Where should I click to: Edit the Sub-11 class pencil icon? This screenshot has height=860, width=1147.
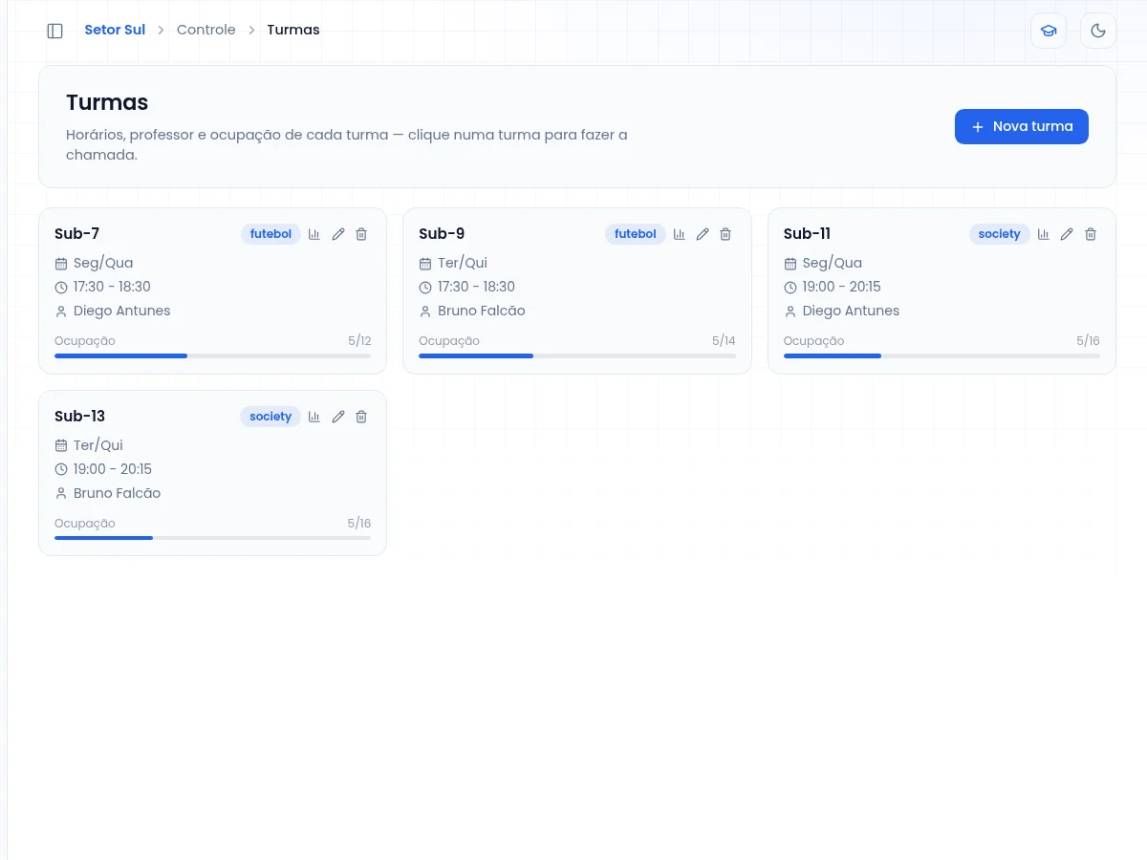pos(1068,234)
